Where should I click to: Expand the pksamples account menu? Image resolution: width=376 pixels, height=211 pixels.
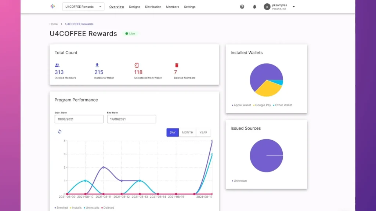(293, 7)
